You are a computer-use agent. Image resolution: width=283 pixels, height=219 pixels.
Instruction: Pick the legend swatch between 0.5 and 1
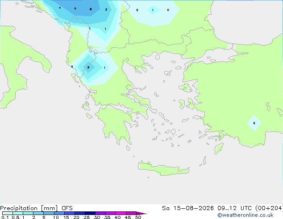18,213
